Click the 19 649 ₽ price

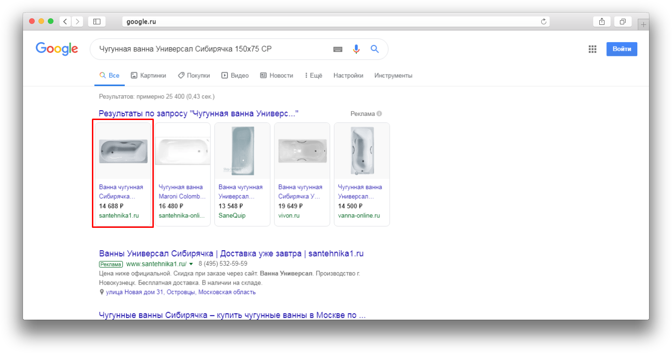point(290,206)
